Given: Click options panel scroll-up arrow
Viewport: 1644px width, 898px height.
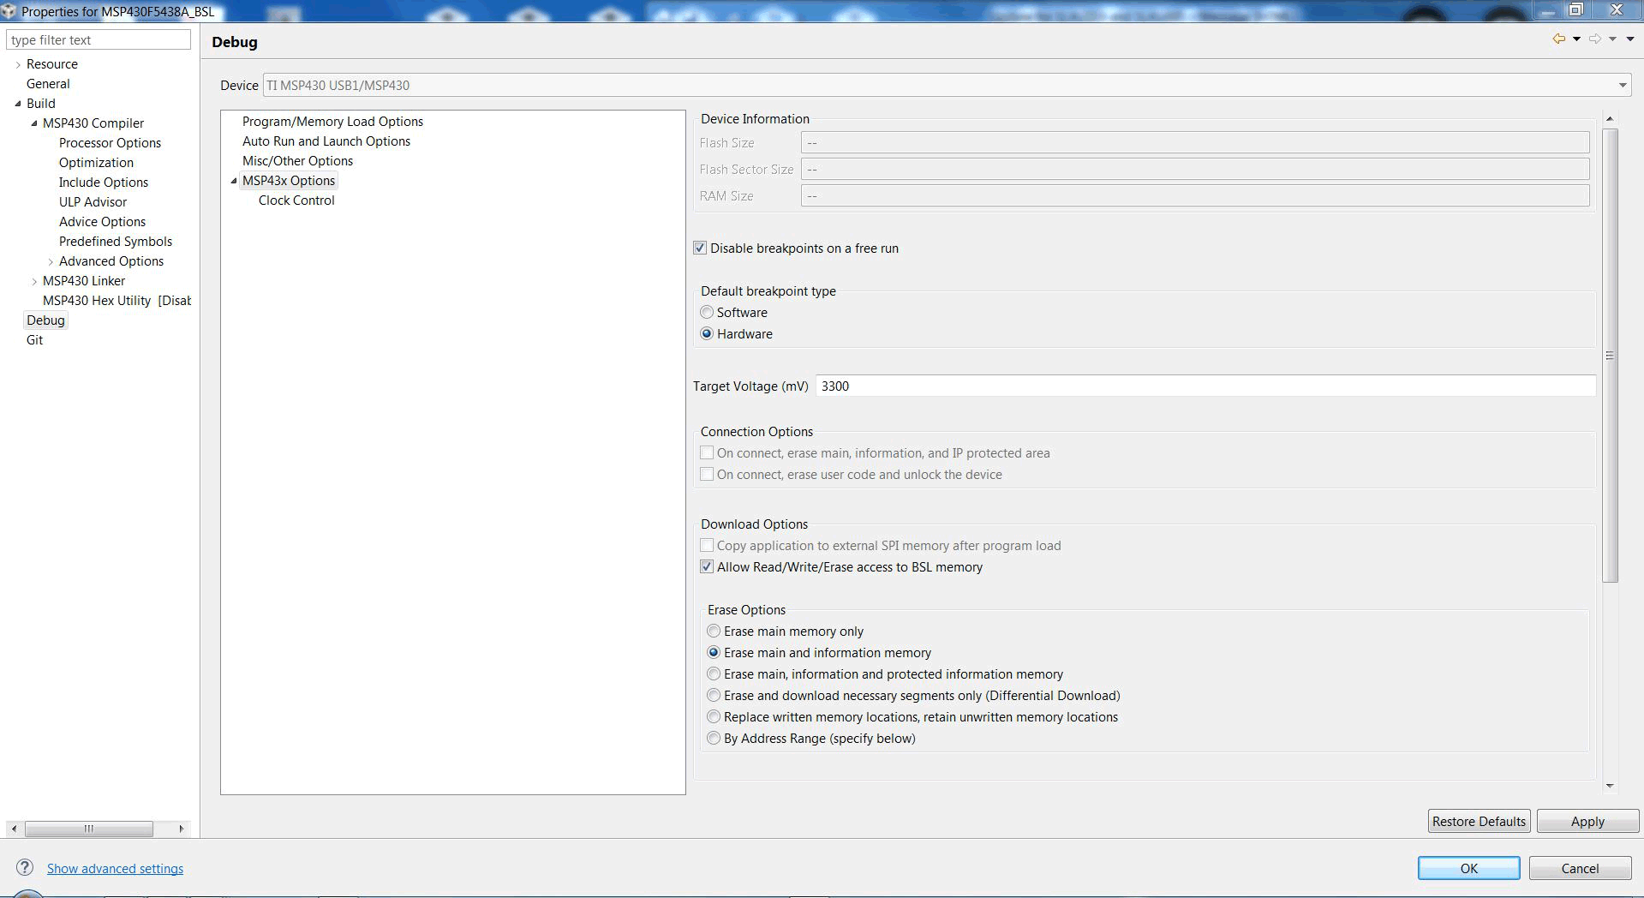Looking at the screenshot, I should [x=1610, y=118].
